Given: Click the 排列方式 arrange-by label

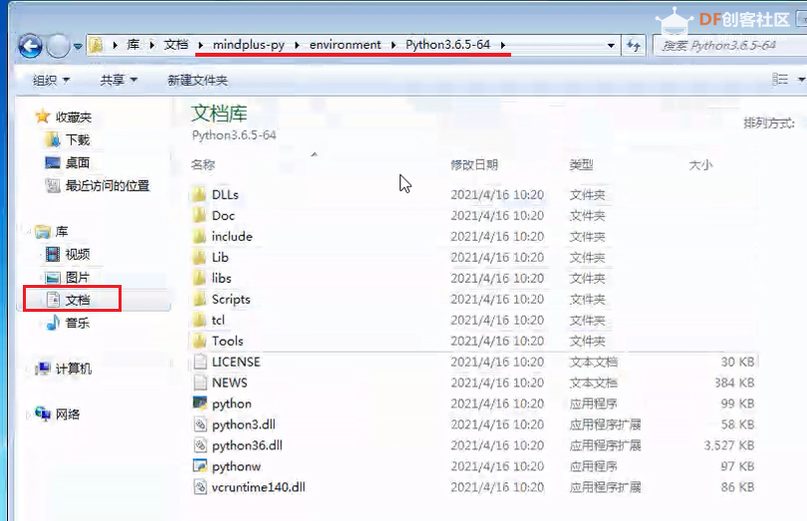Looking at the screenshot, I should 769,124.
